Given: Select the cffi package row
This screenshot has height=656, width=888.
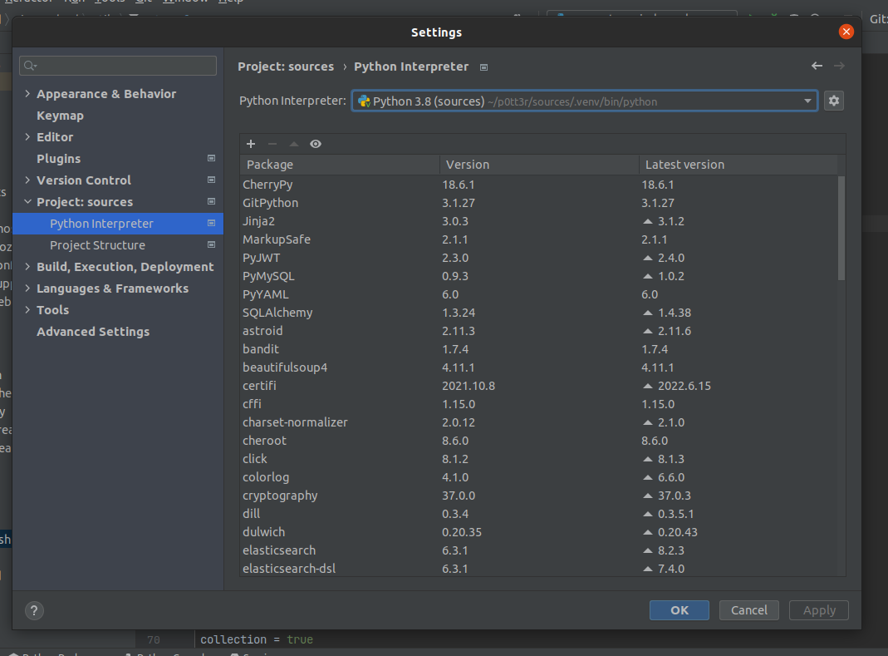Looking at the screenshot, I should tap(538, 404).
